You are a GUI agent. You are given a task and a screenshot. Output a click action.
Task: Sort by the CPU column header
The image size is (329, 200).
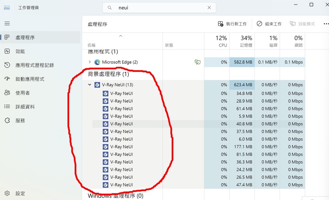click(x=217, y=41)
